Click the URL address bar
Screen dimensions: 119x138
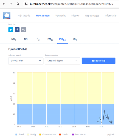pyautogui.click(x=71, y=4)
